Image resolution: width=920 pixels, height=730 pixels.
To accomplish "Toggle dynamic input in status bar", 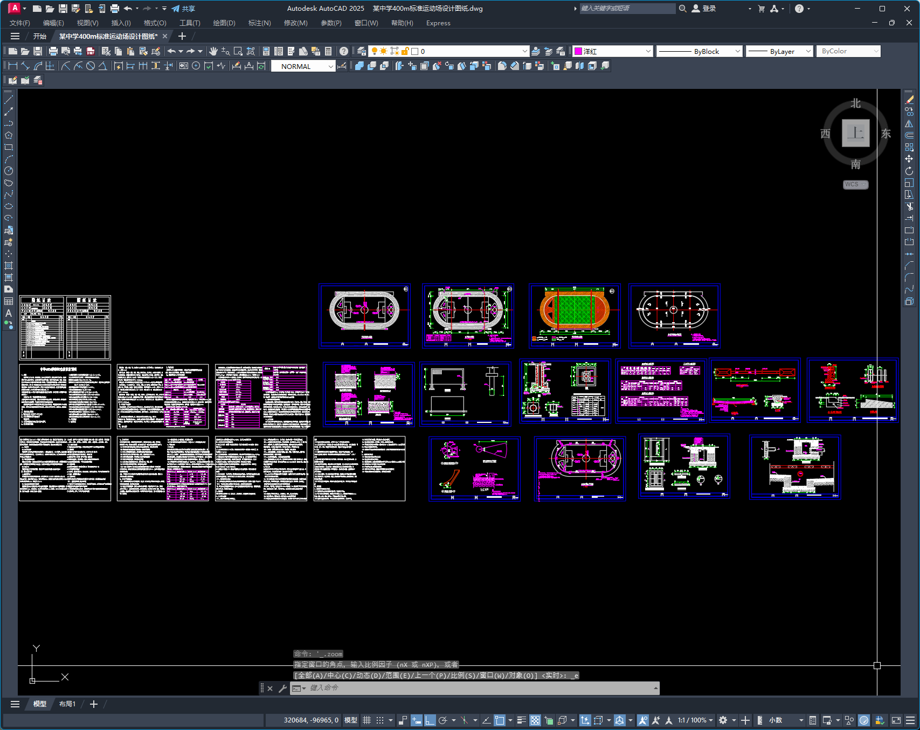I will (417, 720).
